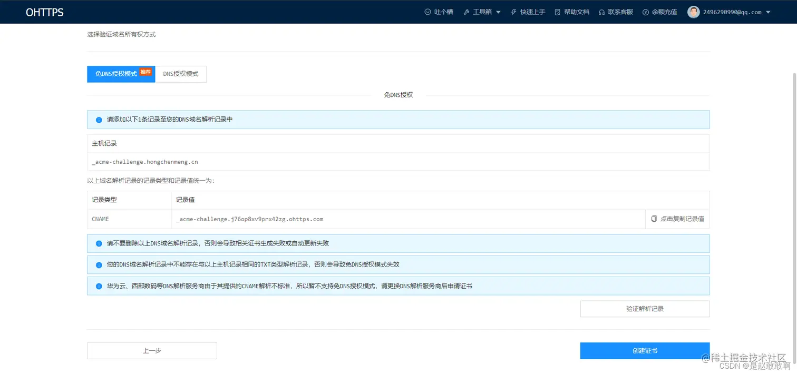Viewport: 797px width, 374px height.
Task: Click the 工具箱 wrench icon
Action: click(x=466, y=12)
